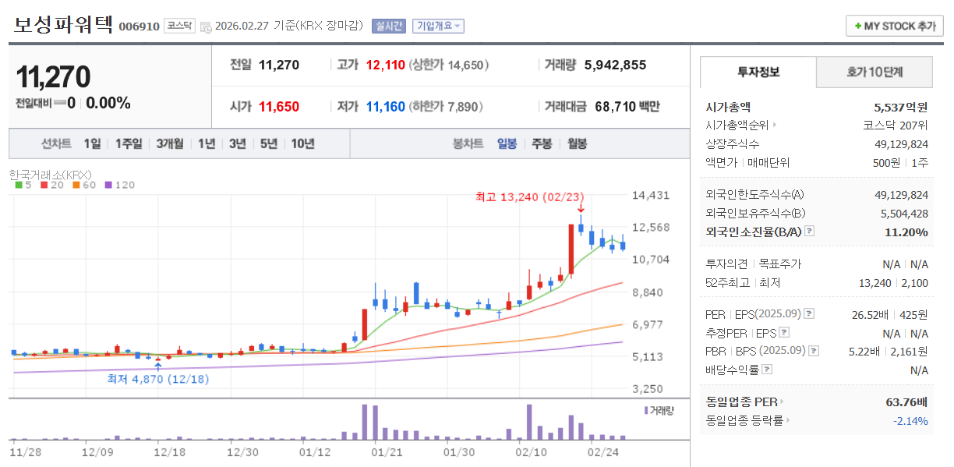Image resolution: width=954 pixels, height=467 pixels.
Task: Toggle the green 5-day moving average legend
Action: 19,186
